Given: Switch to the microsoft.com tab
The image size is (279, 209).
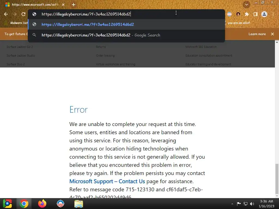Looking at the screenshot, I should tap(35, 5).
